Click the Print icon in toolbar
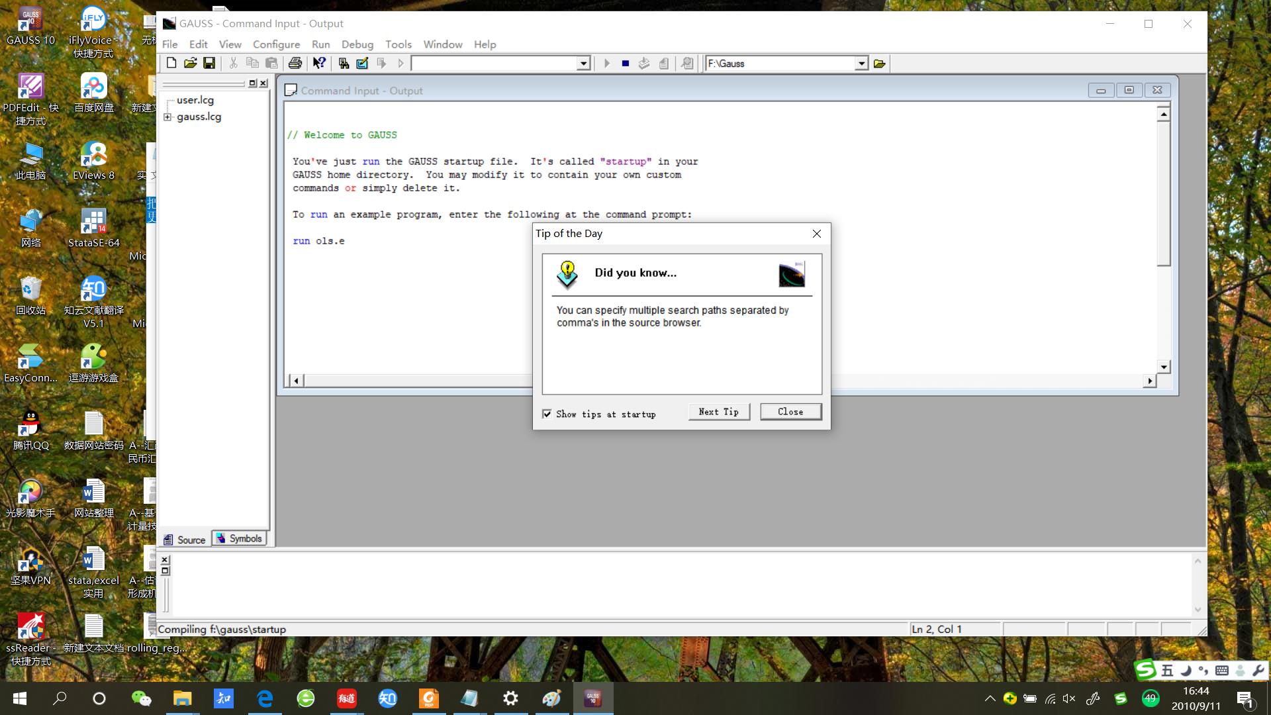Screen dimensions: 1271x715 click(x=295, y=63)
